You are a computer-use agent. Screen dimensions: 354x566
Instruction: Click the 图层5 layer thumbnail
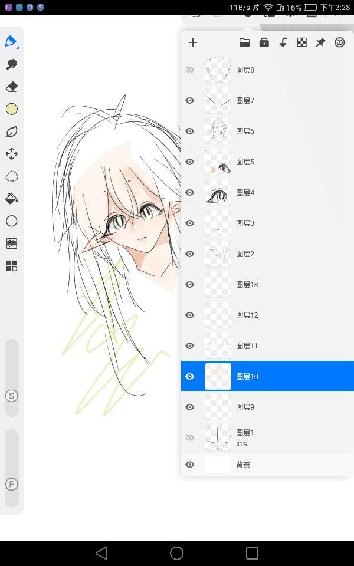(x=218, y=162)
